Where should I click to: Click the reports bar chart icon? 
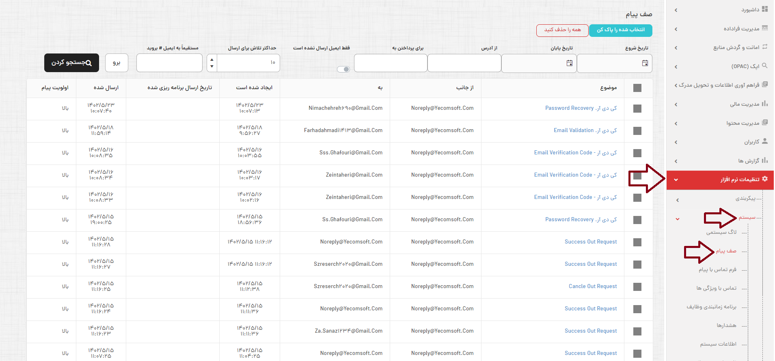[765, 160]
